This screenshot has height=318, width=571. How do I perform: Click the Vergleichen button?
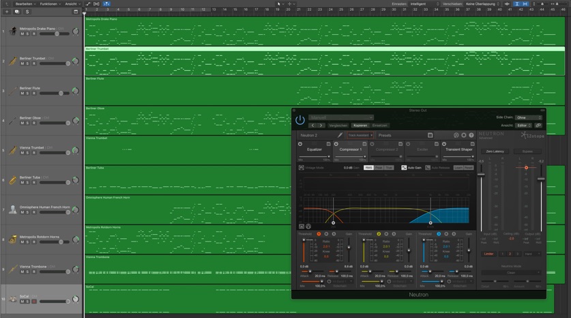338,126
